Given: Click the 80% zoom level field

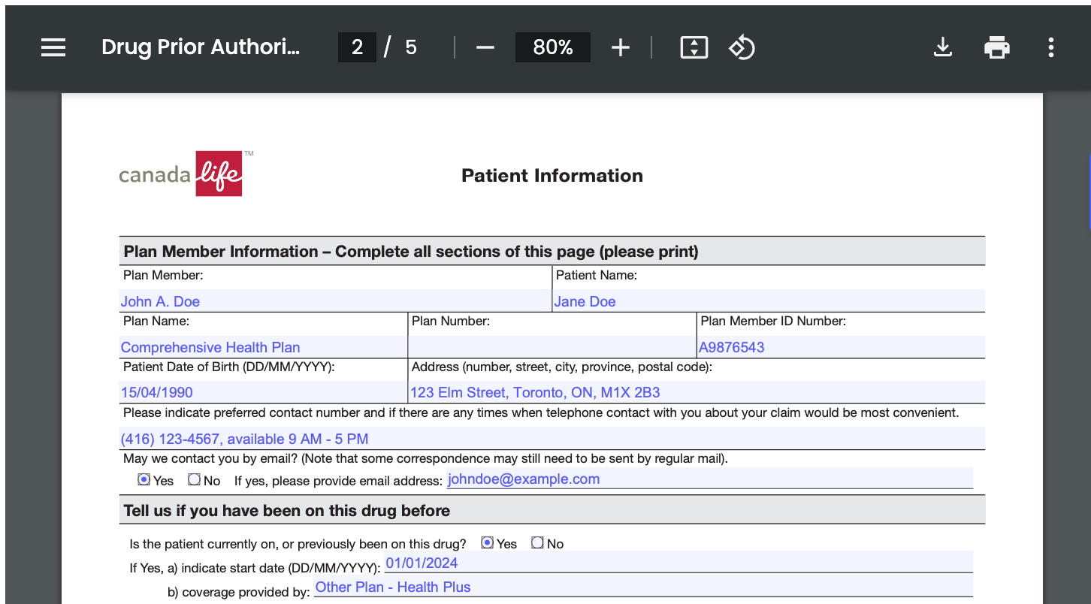Looking at the screenshot, I should click(553, 47).
